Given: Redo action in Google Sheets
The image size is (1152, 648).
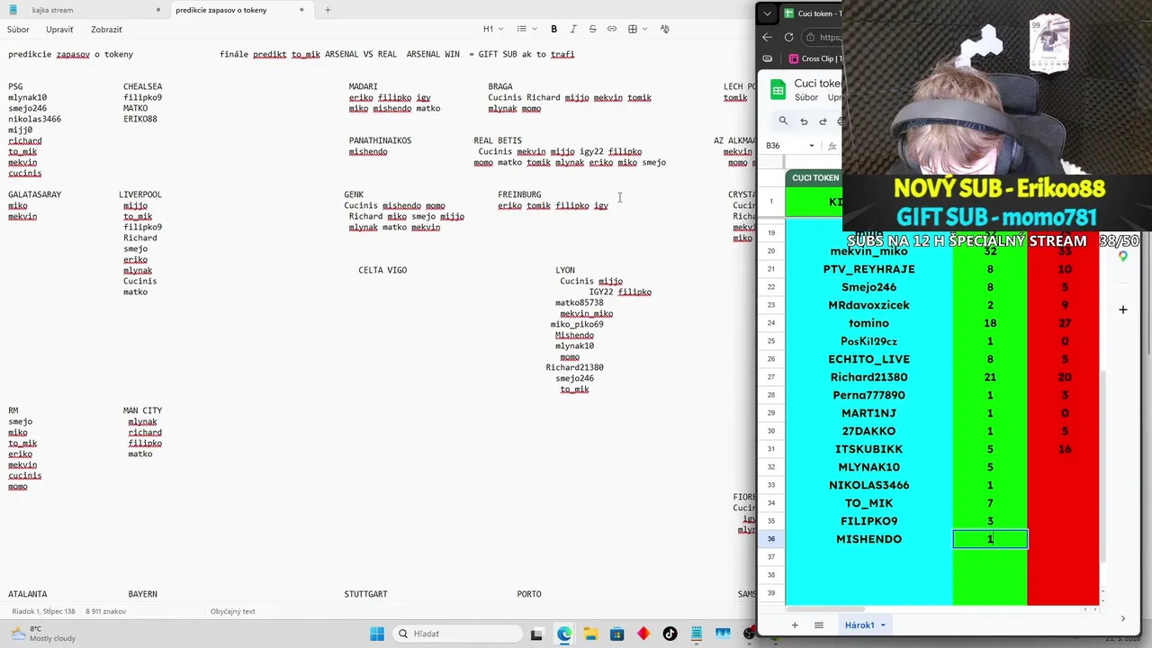Looking at the screenshot, I should [x=823, y=121].
